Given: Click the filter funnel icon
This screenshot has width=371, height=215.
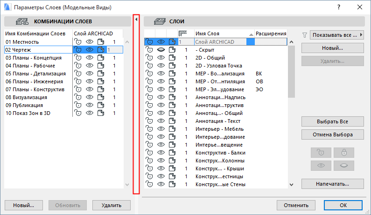Looking at the screenshot, I should (305, 35).
